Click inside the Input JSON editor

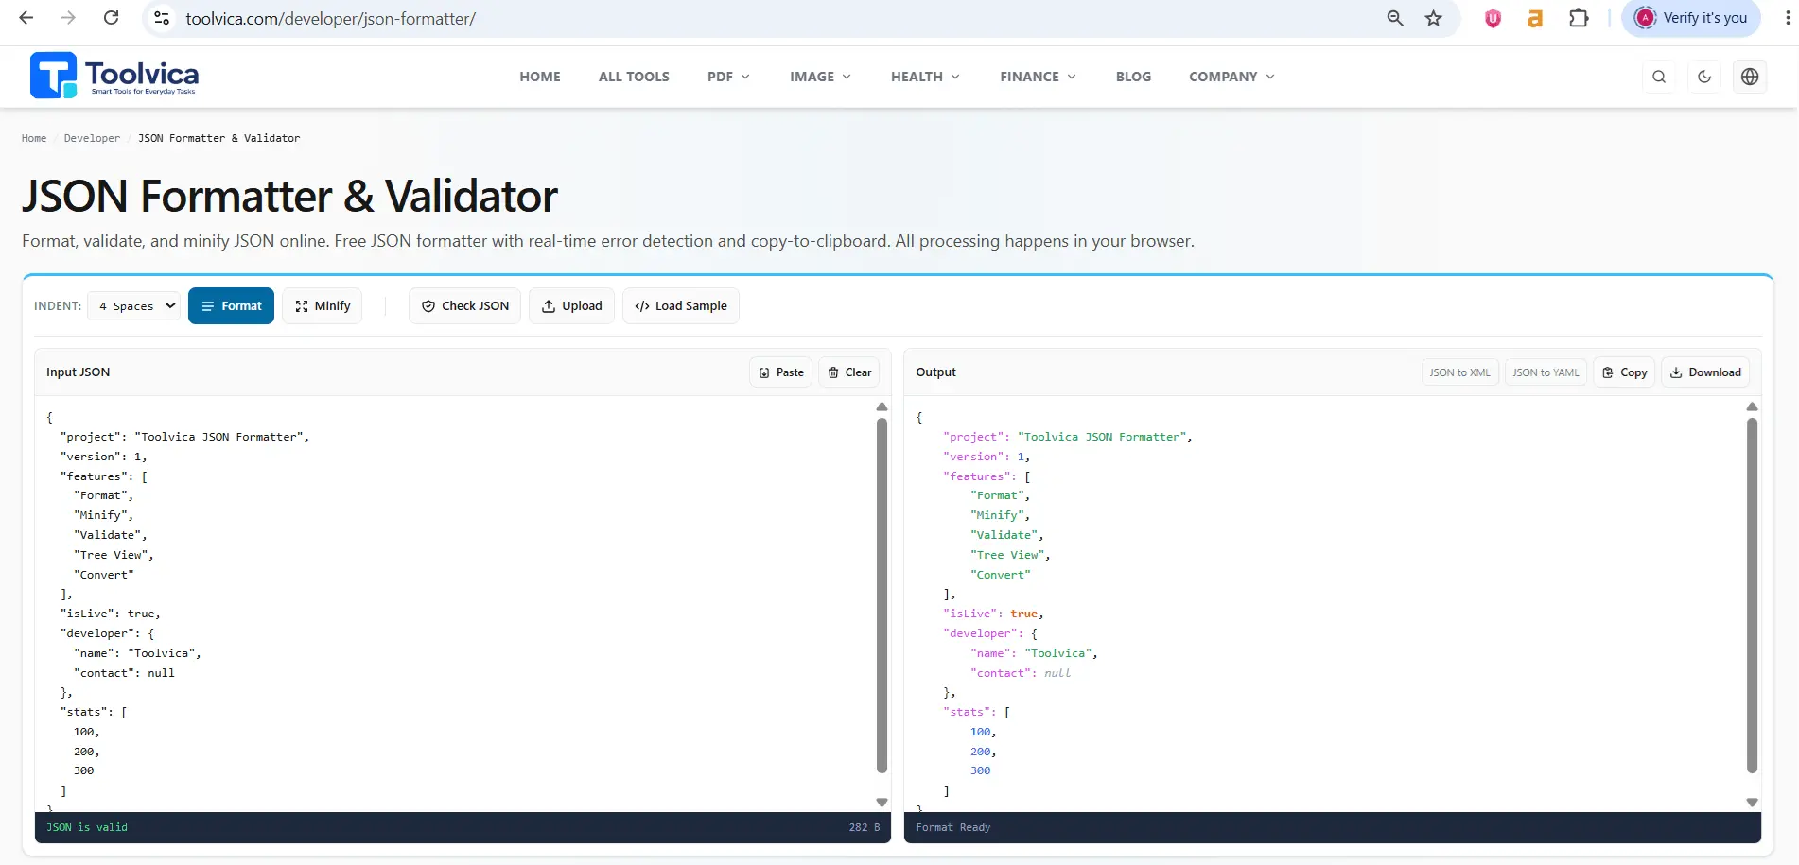point(454,603)
